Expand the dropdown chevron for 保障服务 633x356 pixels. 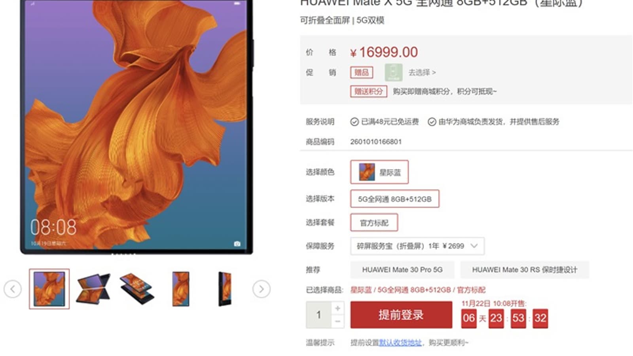[x=474, y=246]
